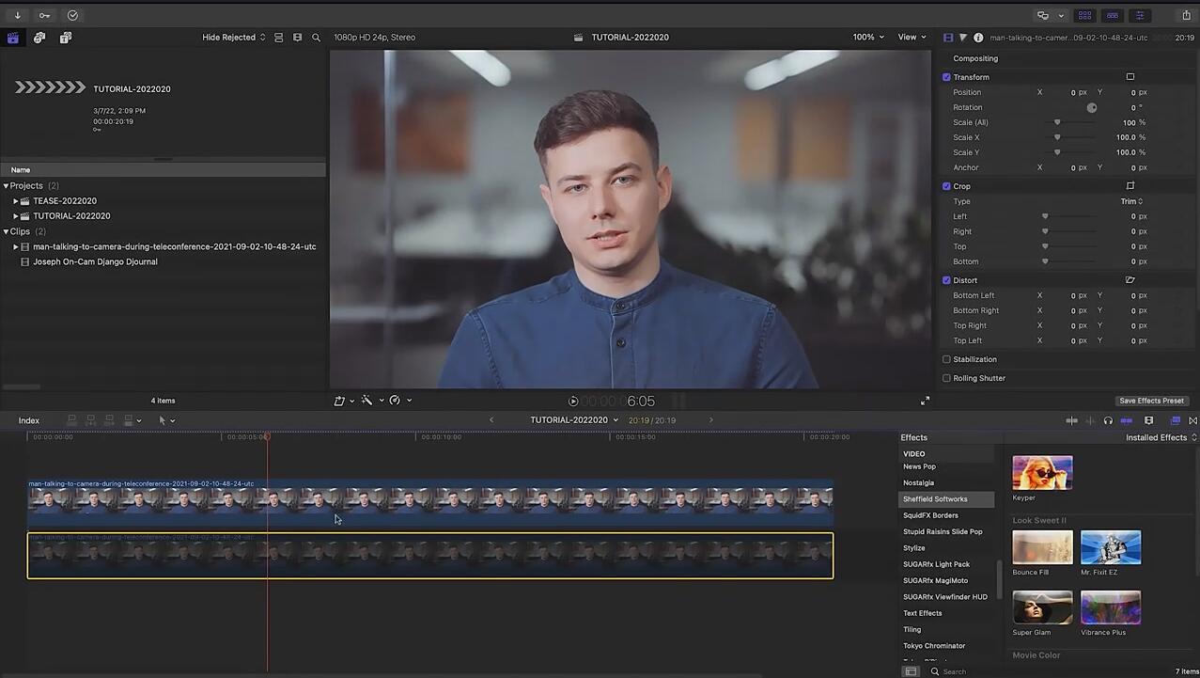Open the Hide Rejected filter dropdown
This screenshot has width=1200, height=678.
click(x=234, y=38)
